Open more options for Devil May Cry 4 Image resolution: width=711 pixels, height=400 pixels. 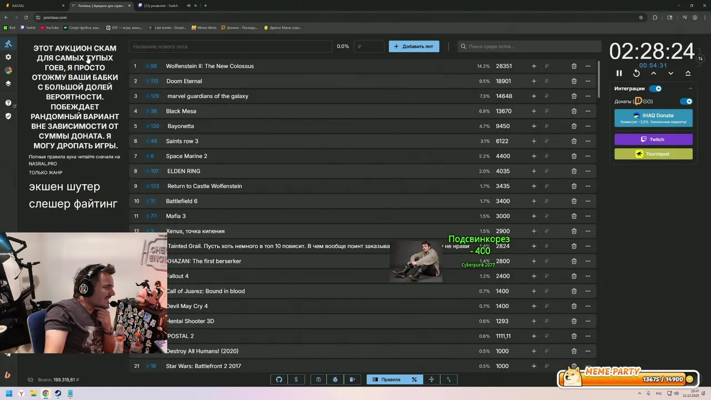[588, 306]
